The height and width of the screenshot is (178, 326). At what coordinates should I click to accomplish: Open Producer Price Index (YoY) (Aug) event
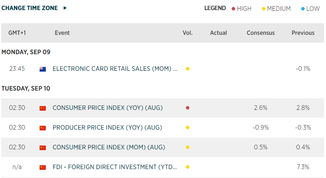(x=107, y=128)
